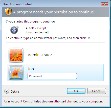The height and width of the screenshot is (108, 111).
Task: Click the AutoIt v3 program icon
Action: coord(14,30)
